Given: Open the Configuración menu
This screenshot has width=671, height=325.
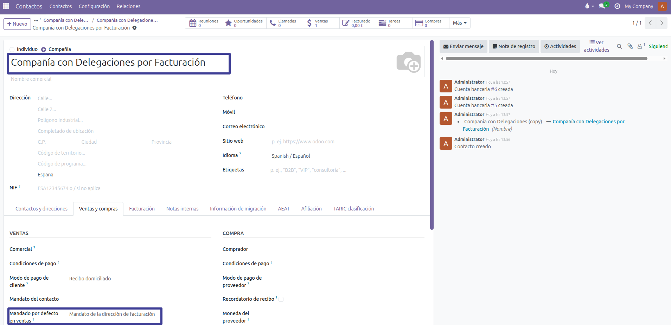Looking at the screenshot, I should pos(94,6).
